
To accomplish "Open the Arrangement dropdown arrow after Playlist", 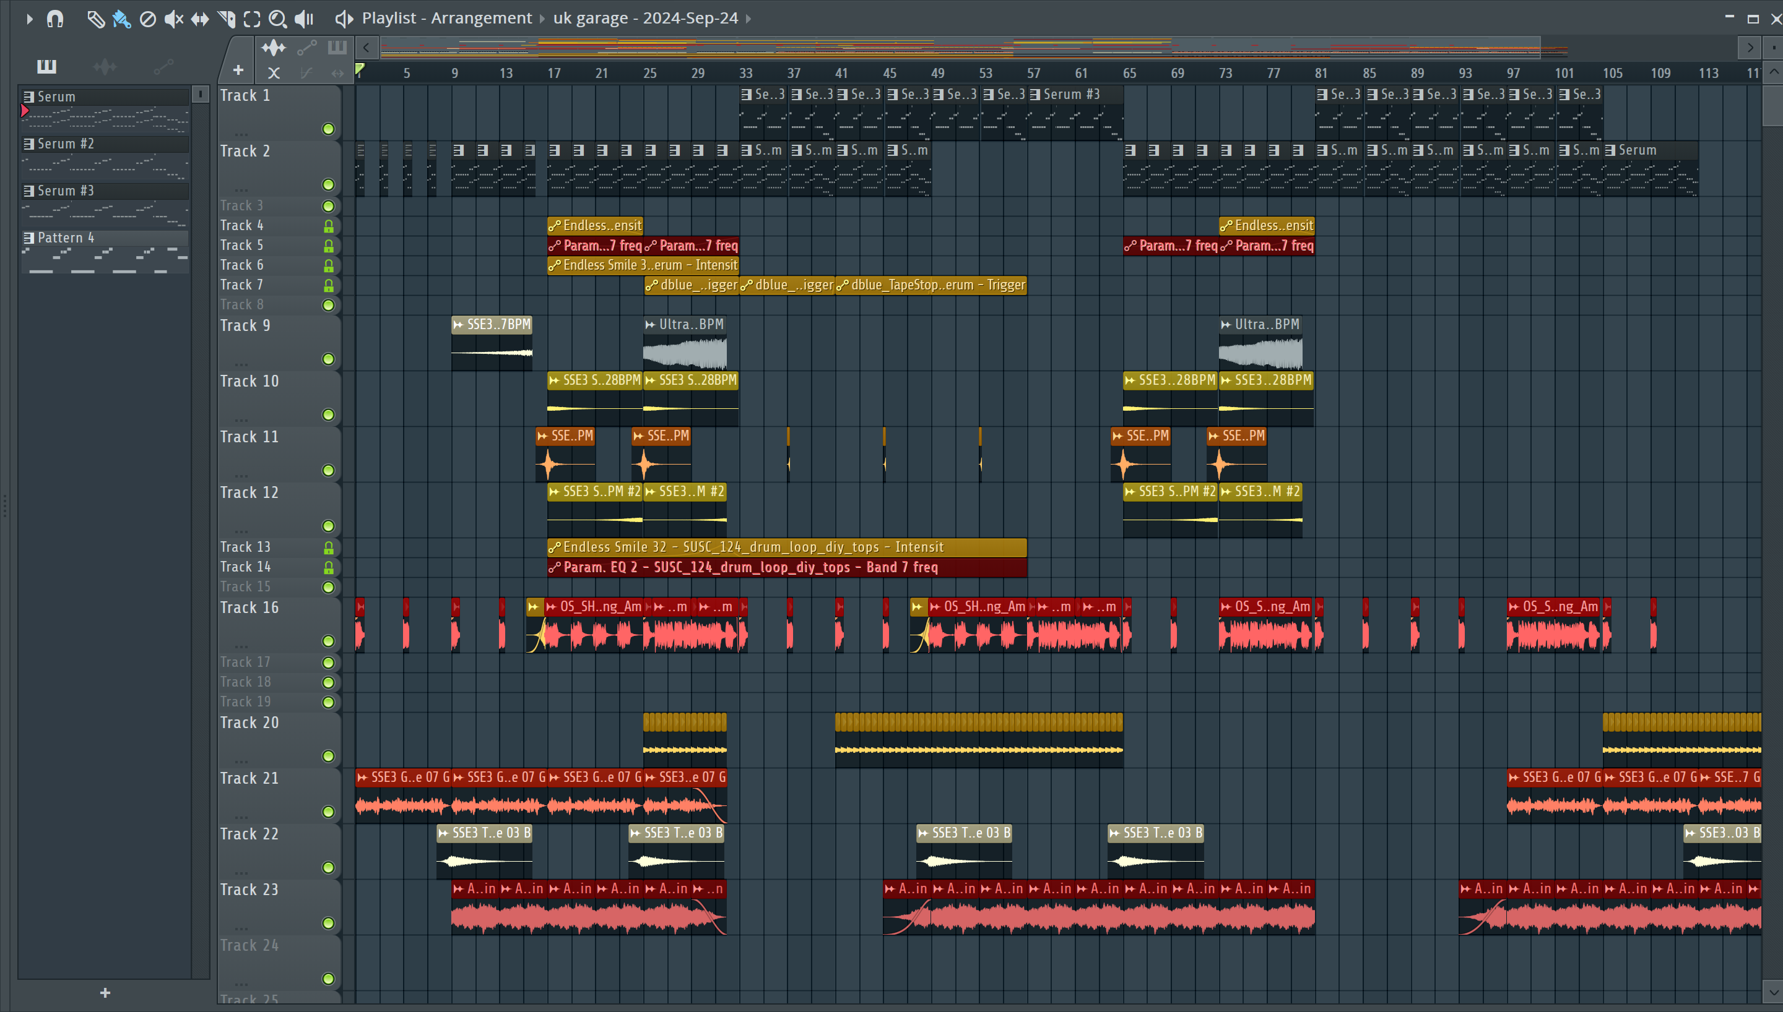I will point(542,19).
